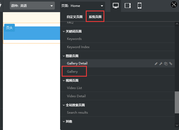This screenshot has width=179, height=130.
Task: Collapse the 全站搜索页面 group
Action: coord(64,105)
